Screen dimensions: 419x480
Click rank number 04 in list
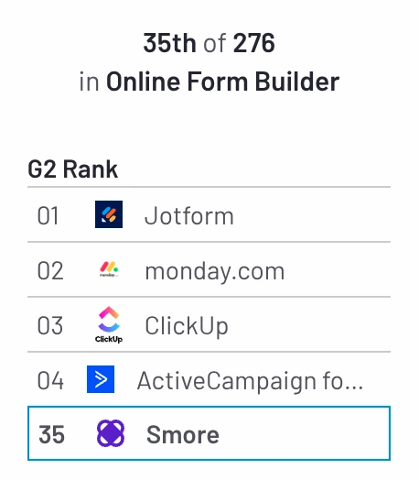pos(50,380)
